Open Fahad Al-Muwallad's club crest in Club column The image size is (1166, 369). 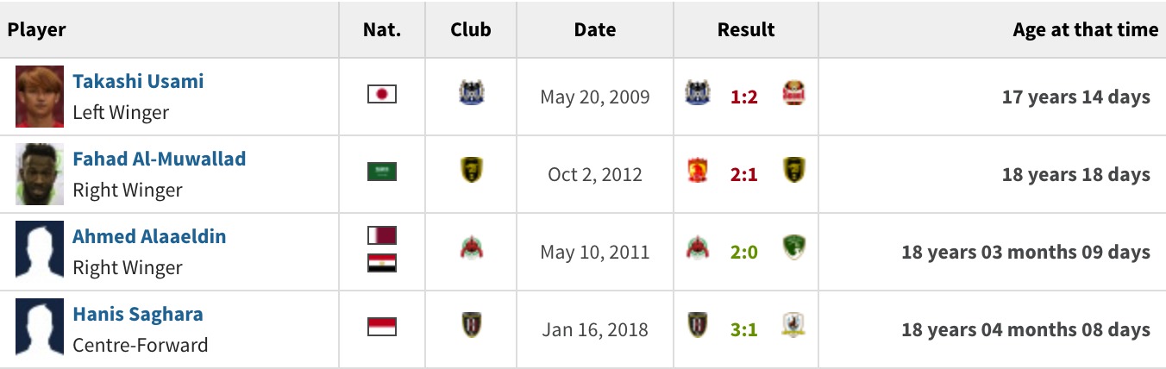click(471, 171)
